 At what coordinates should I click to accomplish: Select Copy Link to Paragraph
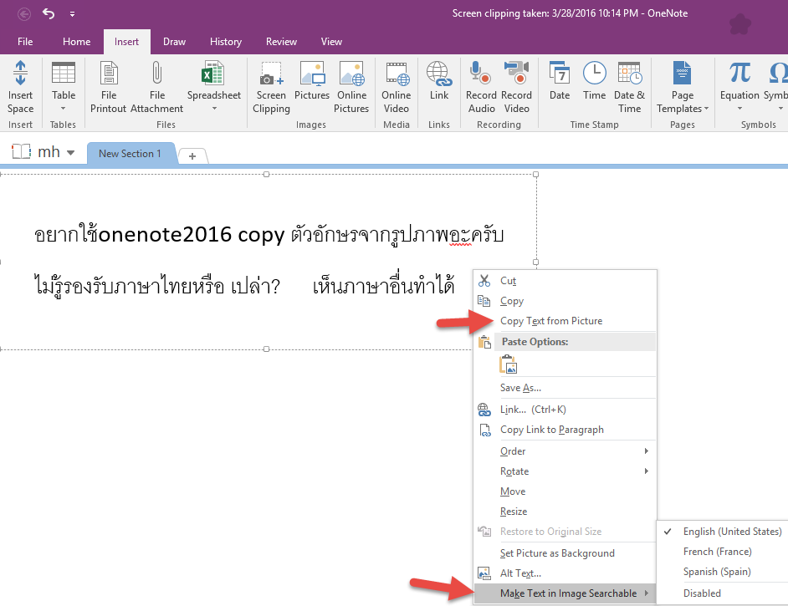[x=565, y=430]
